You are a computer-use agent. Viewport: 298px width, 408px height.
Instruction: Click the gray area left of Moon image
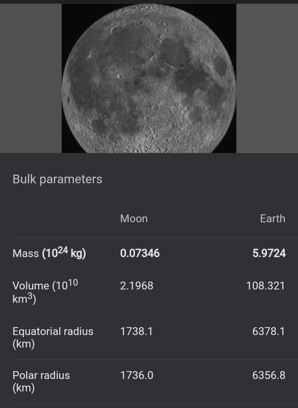click(x=31, y=78)
